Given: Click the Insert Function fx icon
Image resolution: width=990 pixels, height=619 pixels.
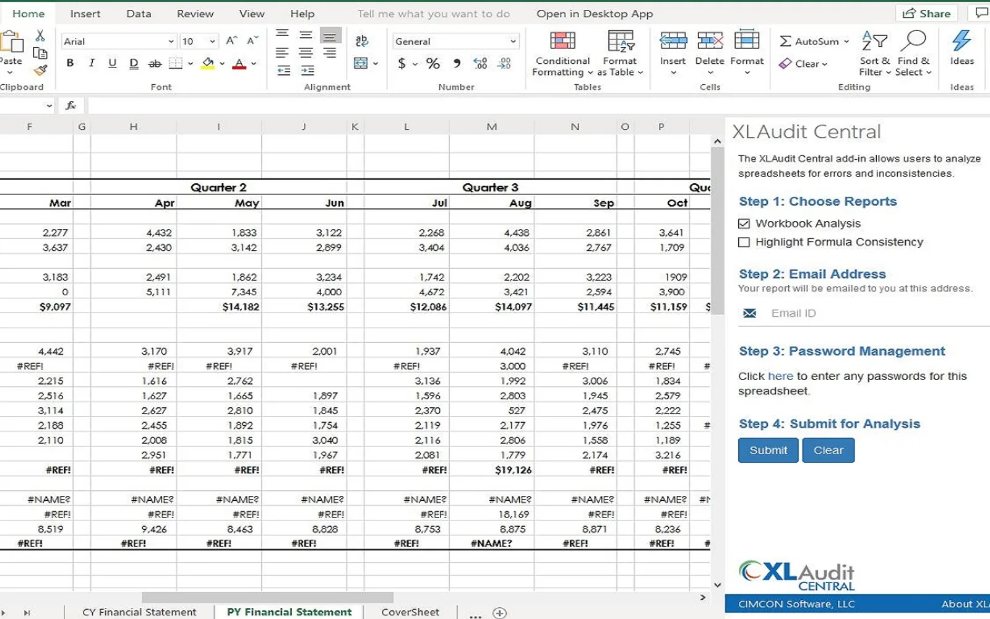Looking at the screenshot, I should coord(71,106).
